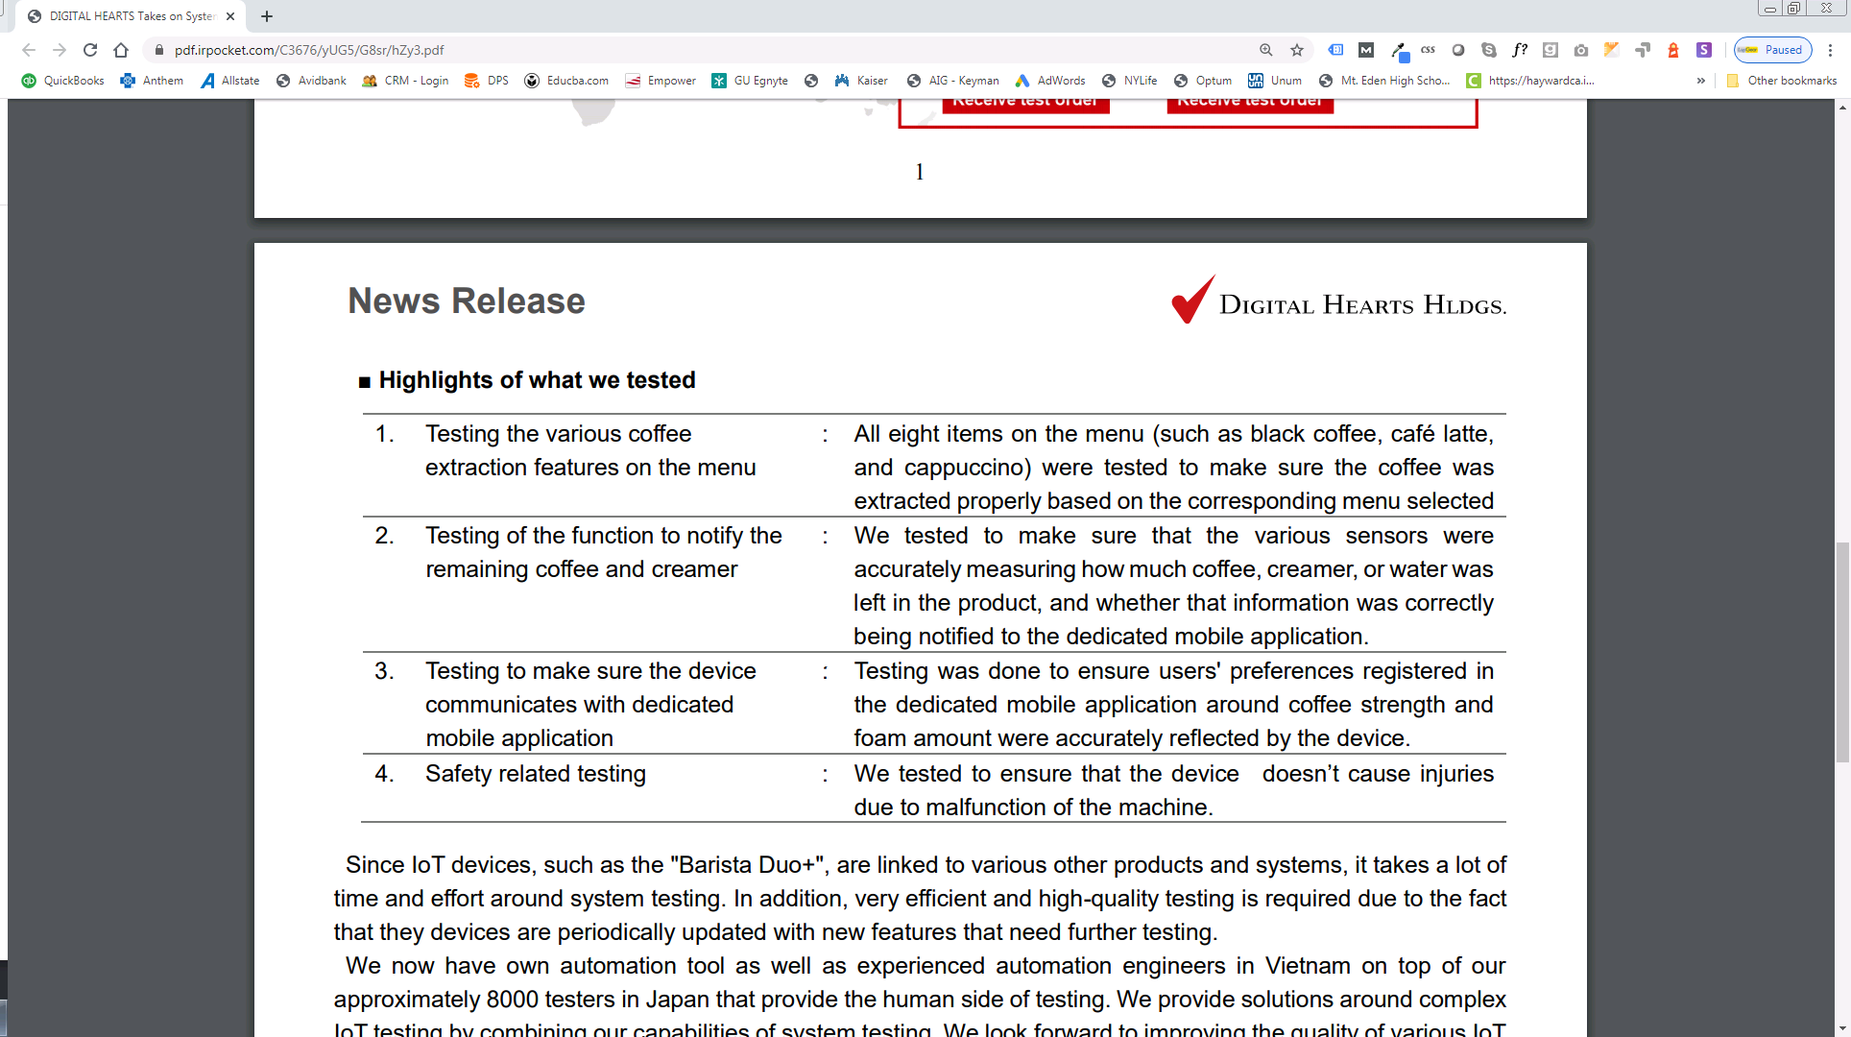1851x1037 pixels.
Task: Open the dark M extension icon
Action: 1366,50
